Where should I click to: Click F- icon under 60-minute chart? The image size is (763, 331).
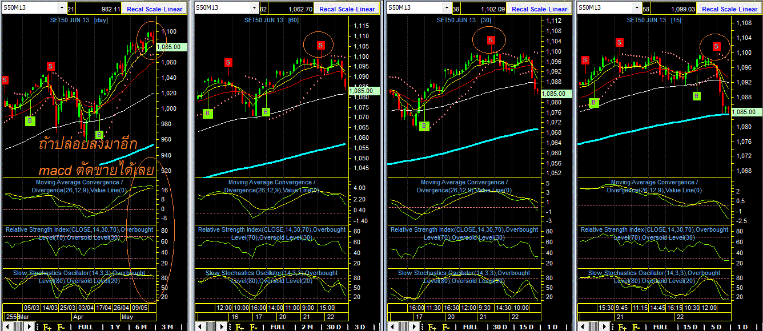click(x=253, y=327)
